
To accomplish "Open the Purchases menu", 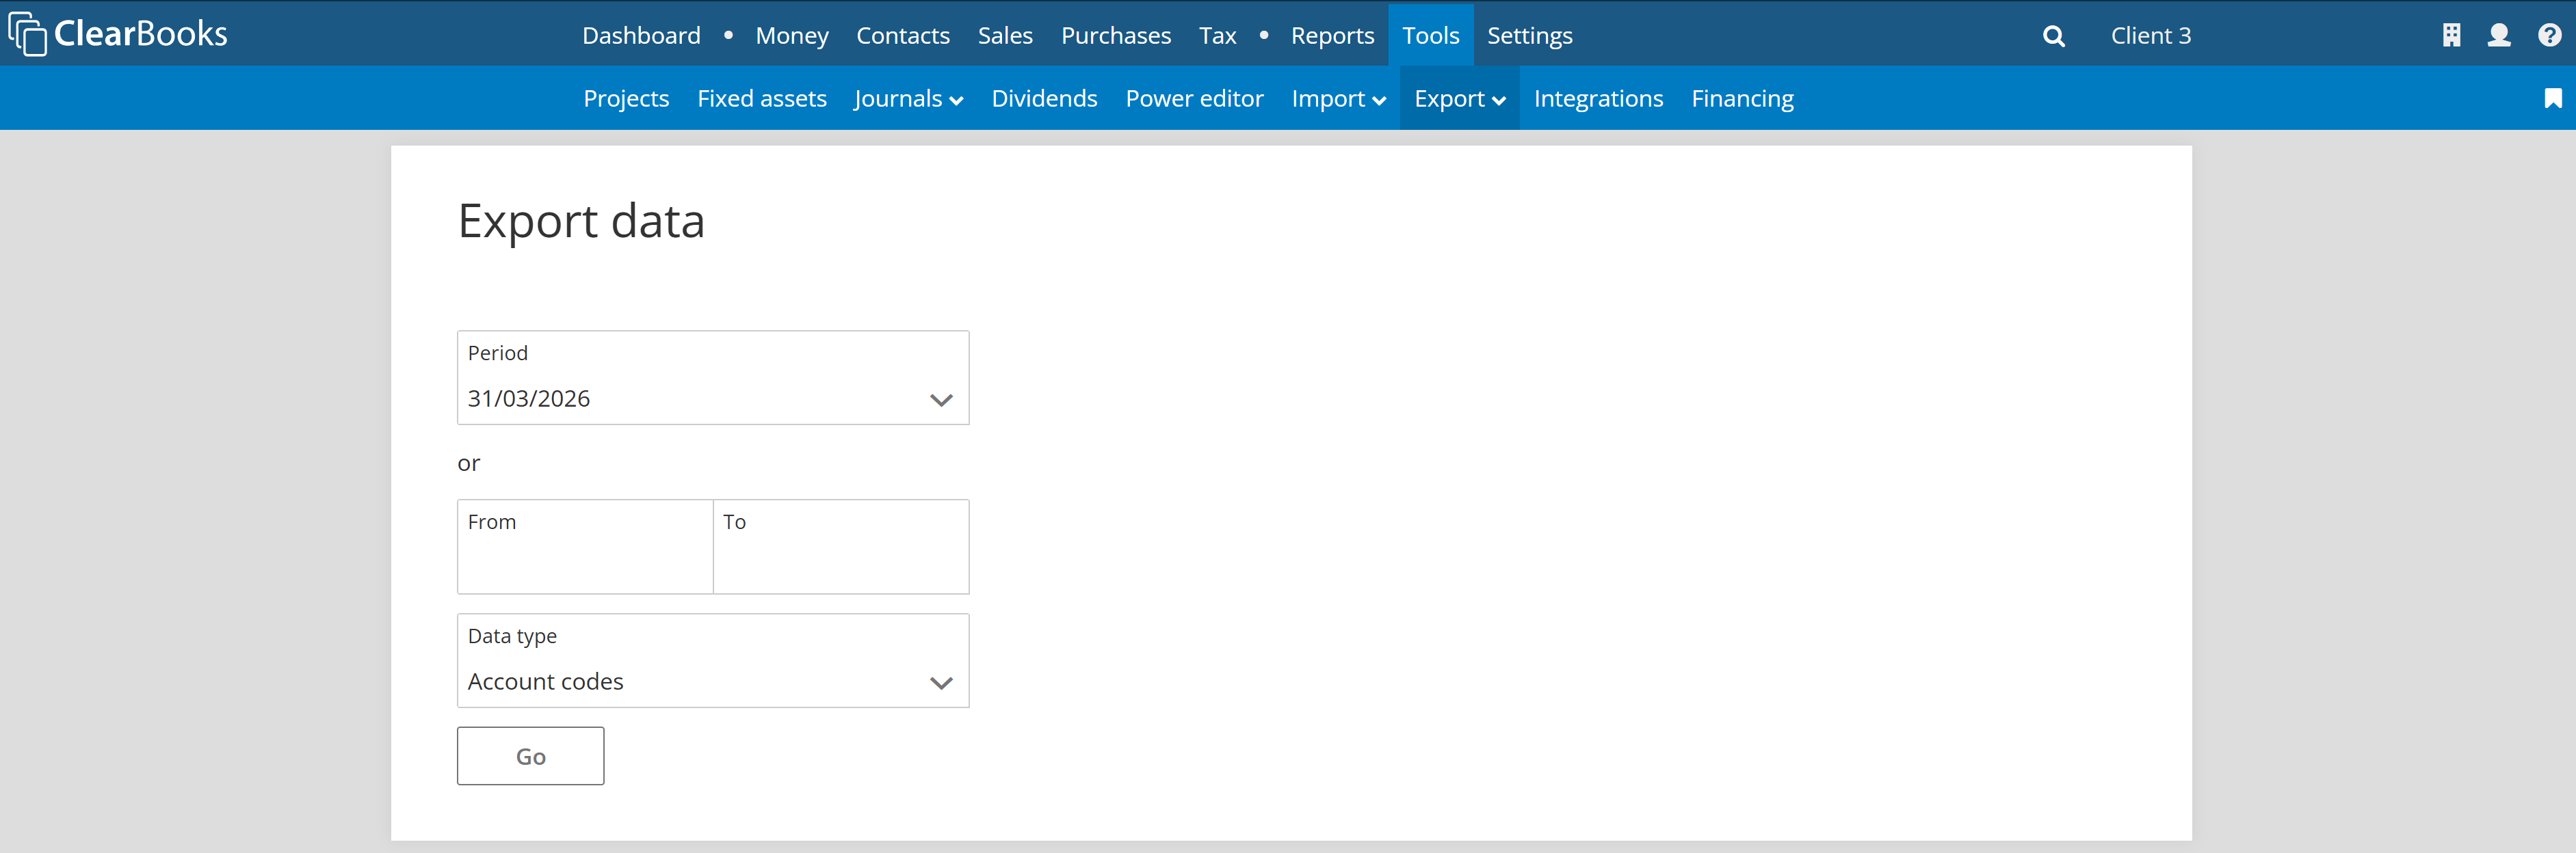I will click(x=1115, y=36).
